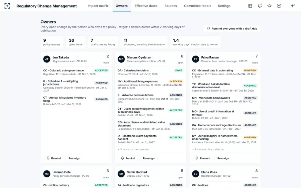Select the Owners tab
The width and height of the screenshot is (301, 188).
click(122, 6)
